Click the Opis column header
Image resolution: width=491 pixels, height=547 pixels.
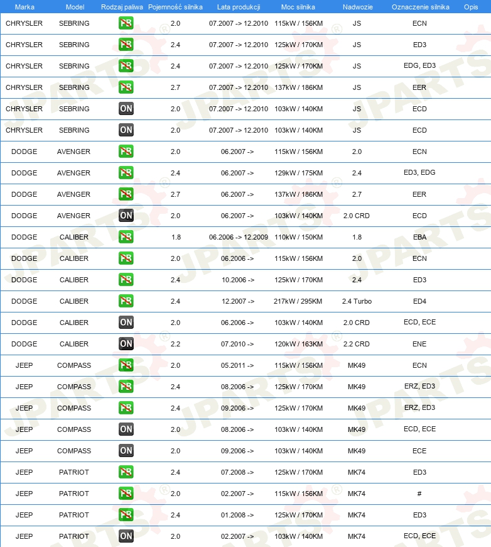pyautogui.click(x=471, y=7)
